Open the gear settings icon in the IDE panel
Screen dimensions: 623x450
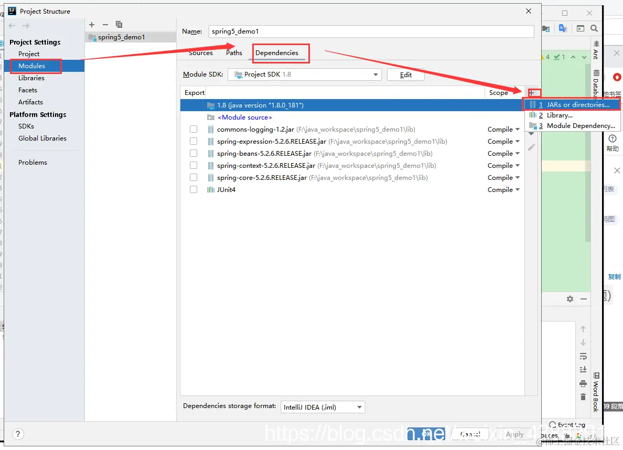click(x=570, y=299)
